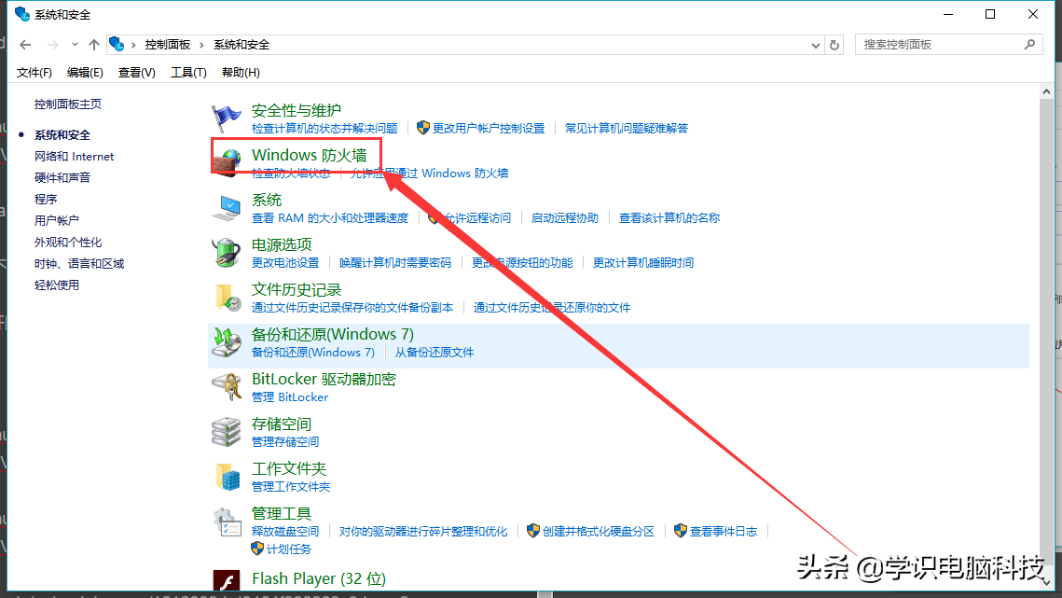Open 时钟、语言和区域 category
Image resolution: width=1062 pixels, height=598 pixels.
pyautogui.click(x=79, y=264)
